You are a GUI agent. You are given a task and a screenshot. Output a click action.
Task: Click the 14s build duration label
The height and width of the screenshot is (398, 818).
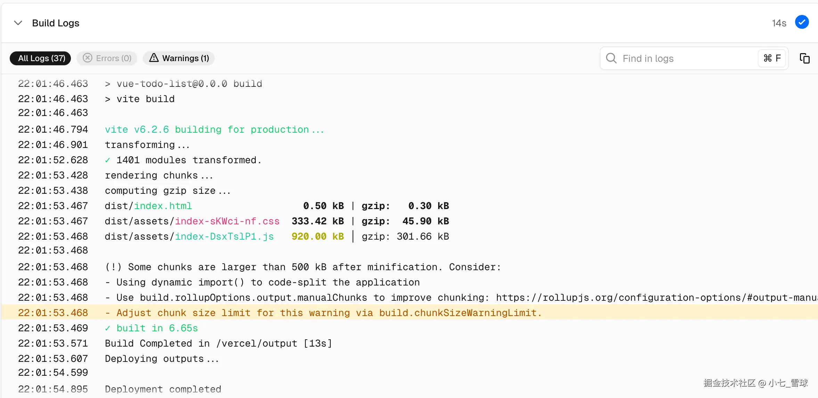click(779, 23)
